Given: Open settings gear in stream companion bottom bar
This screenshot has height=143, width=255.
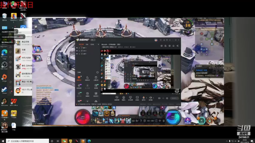Looking at the screenshot, I should [167, 98].
